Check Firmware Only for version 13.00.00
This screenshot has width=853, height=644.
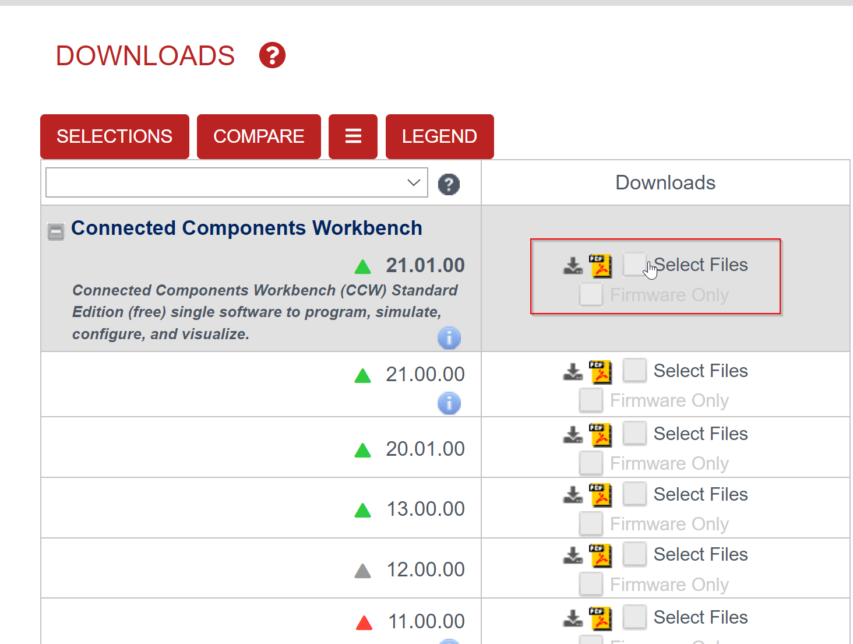(x=591, y=524)
